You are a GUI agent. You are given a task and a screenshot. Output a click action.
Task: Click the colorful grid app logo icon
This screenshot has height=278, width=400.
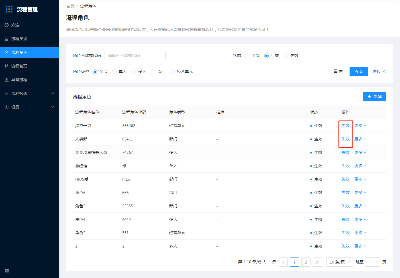[9, 9]
